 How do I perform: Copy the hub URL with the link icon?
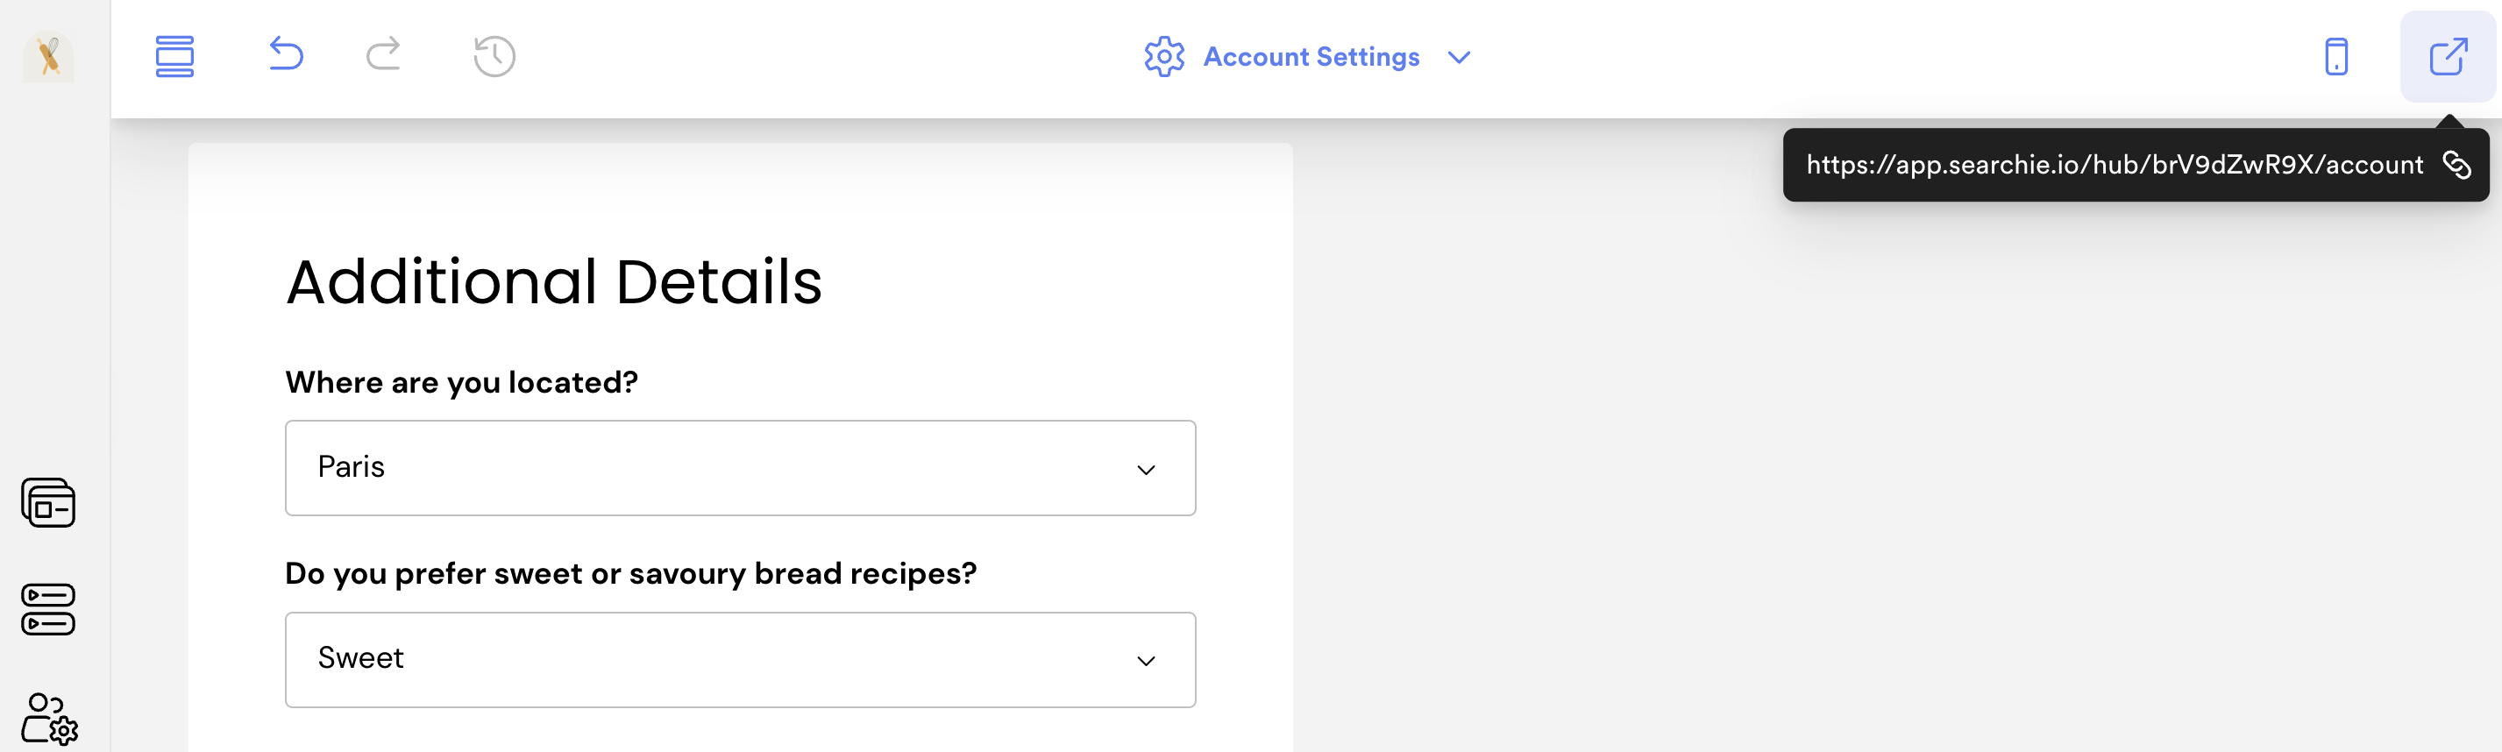2456,165
